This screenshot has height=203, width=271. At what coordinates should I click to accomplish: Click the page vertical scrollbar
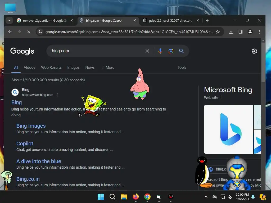[263, 62]
